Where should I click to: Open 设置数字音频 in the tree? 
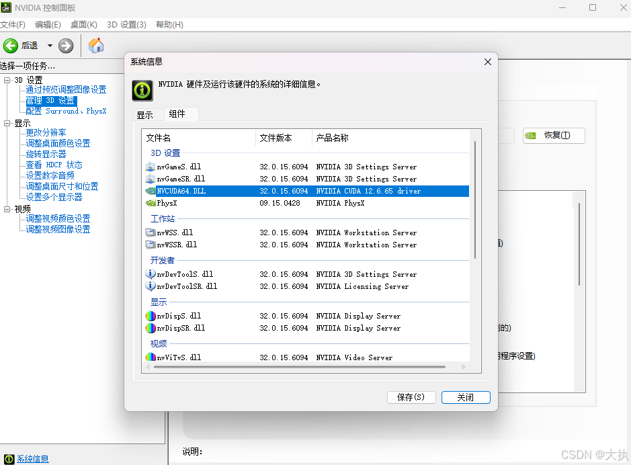point(50,175)
